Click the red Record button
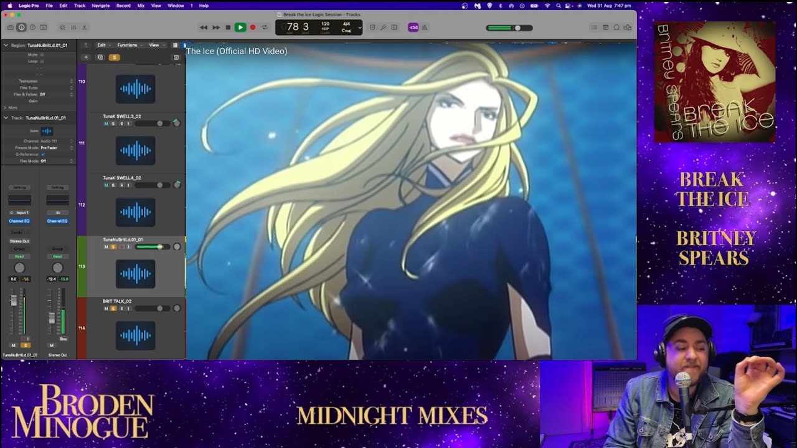Image resolution: width=797 pixels, height=448 pixels. coord(253,27)
